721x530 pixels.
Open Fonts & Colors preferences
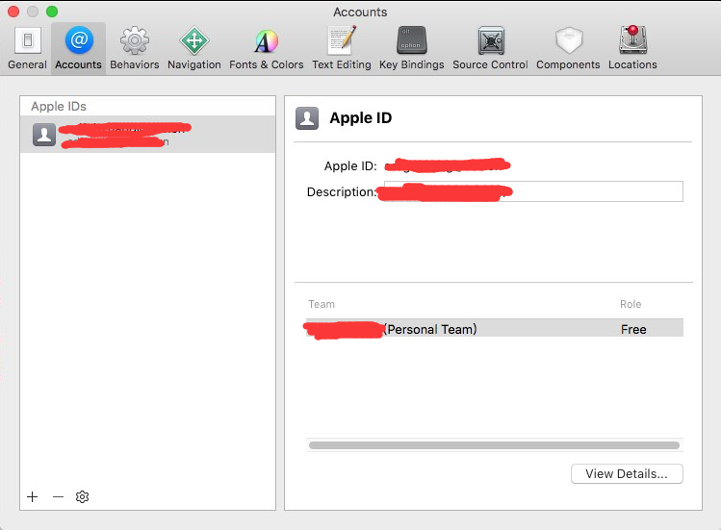click(266, 48)
